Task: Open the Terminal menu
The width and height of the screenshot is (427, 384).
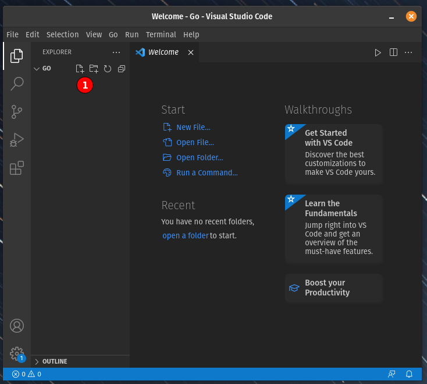Action: pyautogui.click(x=161, y=34)
